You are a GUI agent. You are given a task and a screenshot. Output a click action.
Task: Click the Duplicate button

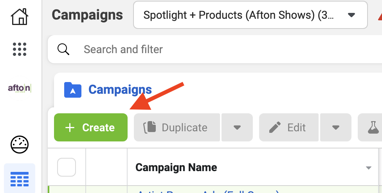pyautogui.click(x=177, y=127)
